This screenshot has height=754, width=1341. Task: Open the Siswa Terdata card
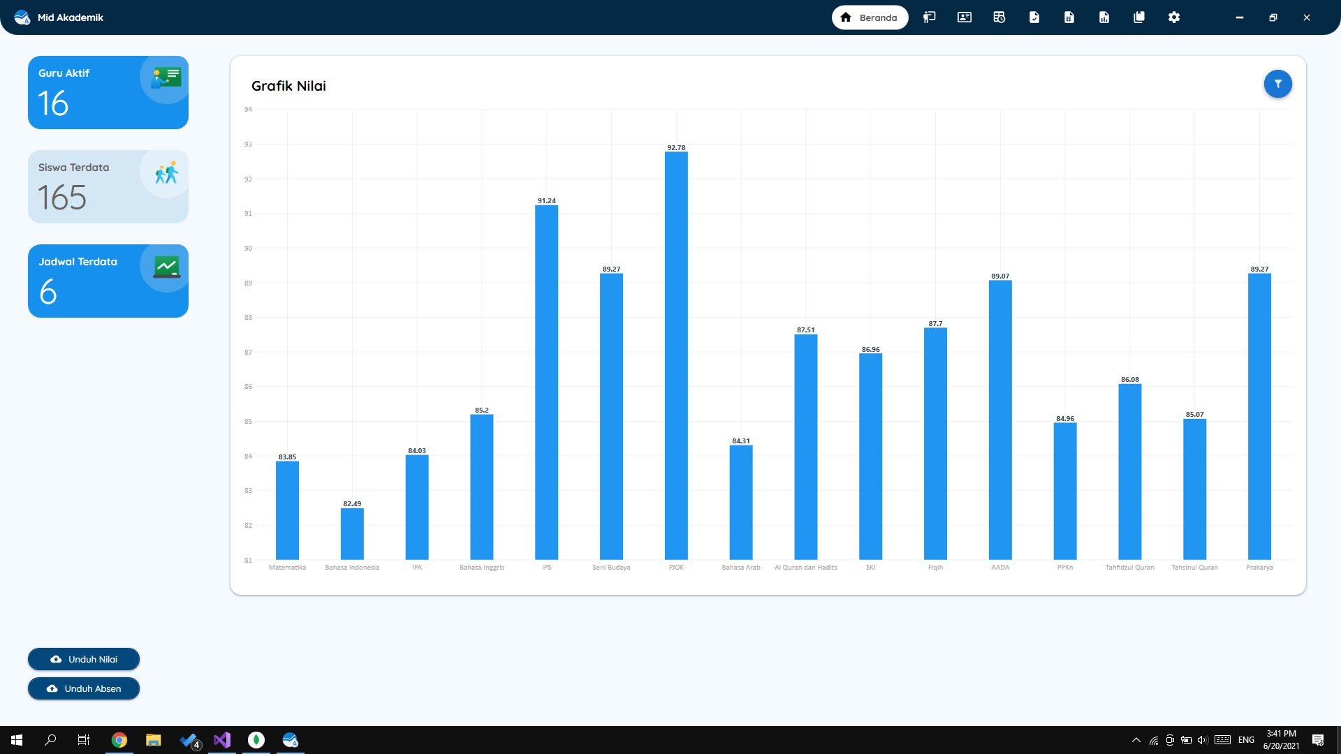[x=108, y=186]
